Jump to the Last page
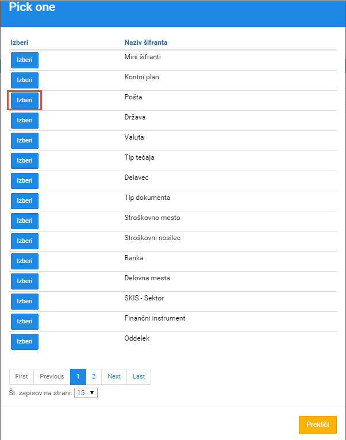The image size is (346, 440). [x=139, y=377]
